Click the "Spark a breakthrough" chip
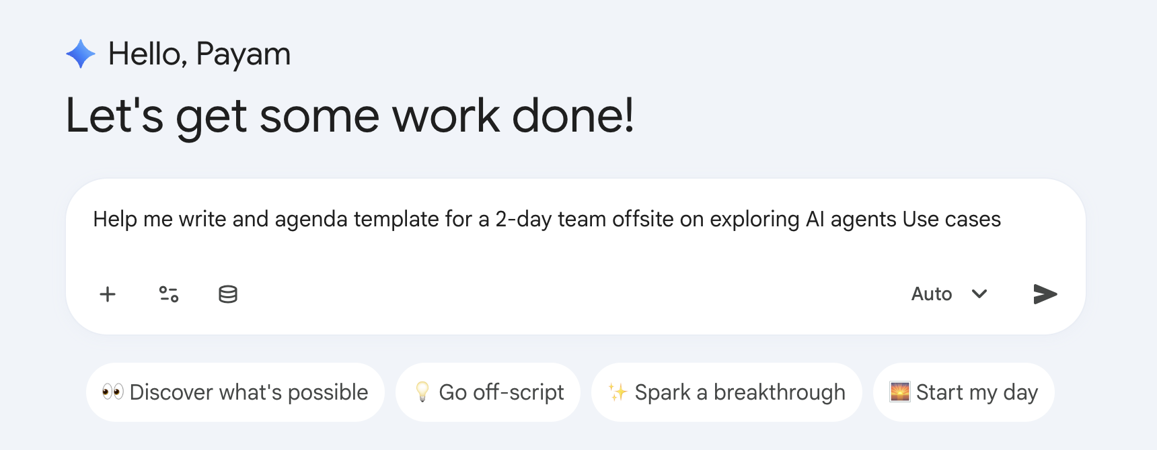The height and width of the screenshot is (450, 1157). click(x=726, y=392)
